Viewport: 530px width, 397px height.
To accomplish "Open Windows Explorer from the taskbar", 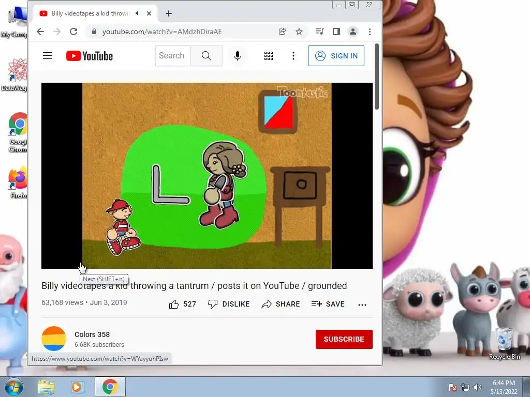I will (46, 387).
